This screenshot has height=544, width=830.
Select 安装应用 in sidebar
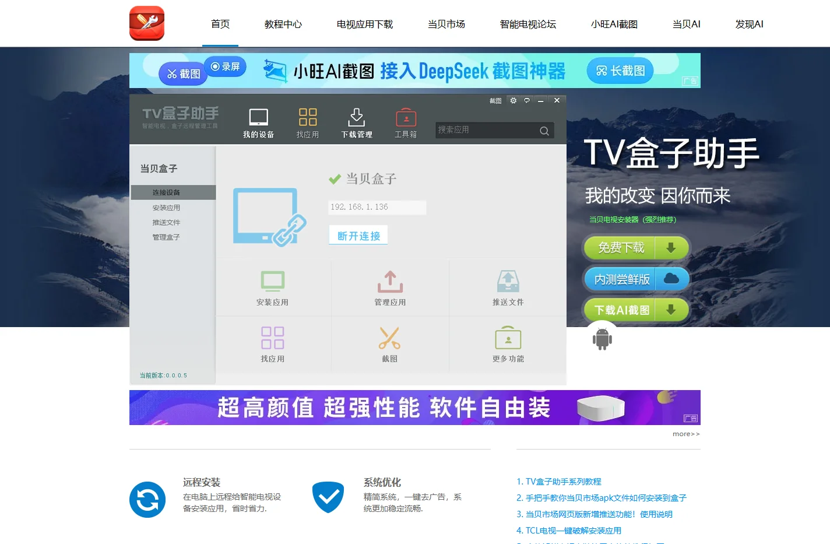(x=166, y=208)
